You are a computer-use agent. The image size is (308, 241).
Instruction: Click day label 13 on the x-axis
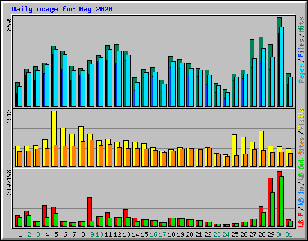[x=126, y=234]
